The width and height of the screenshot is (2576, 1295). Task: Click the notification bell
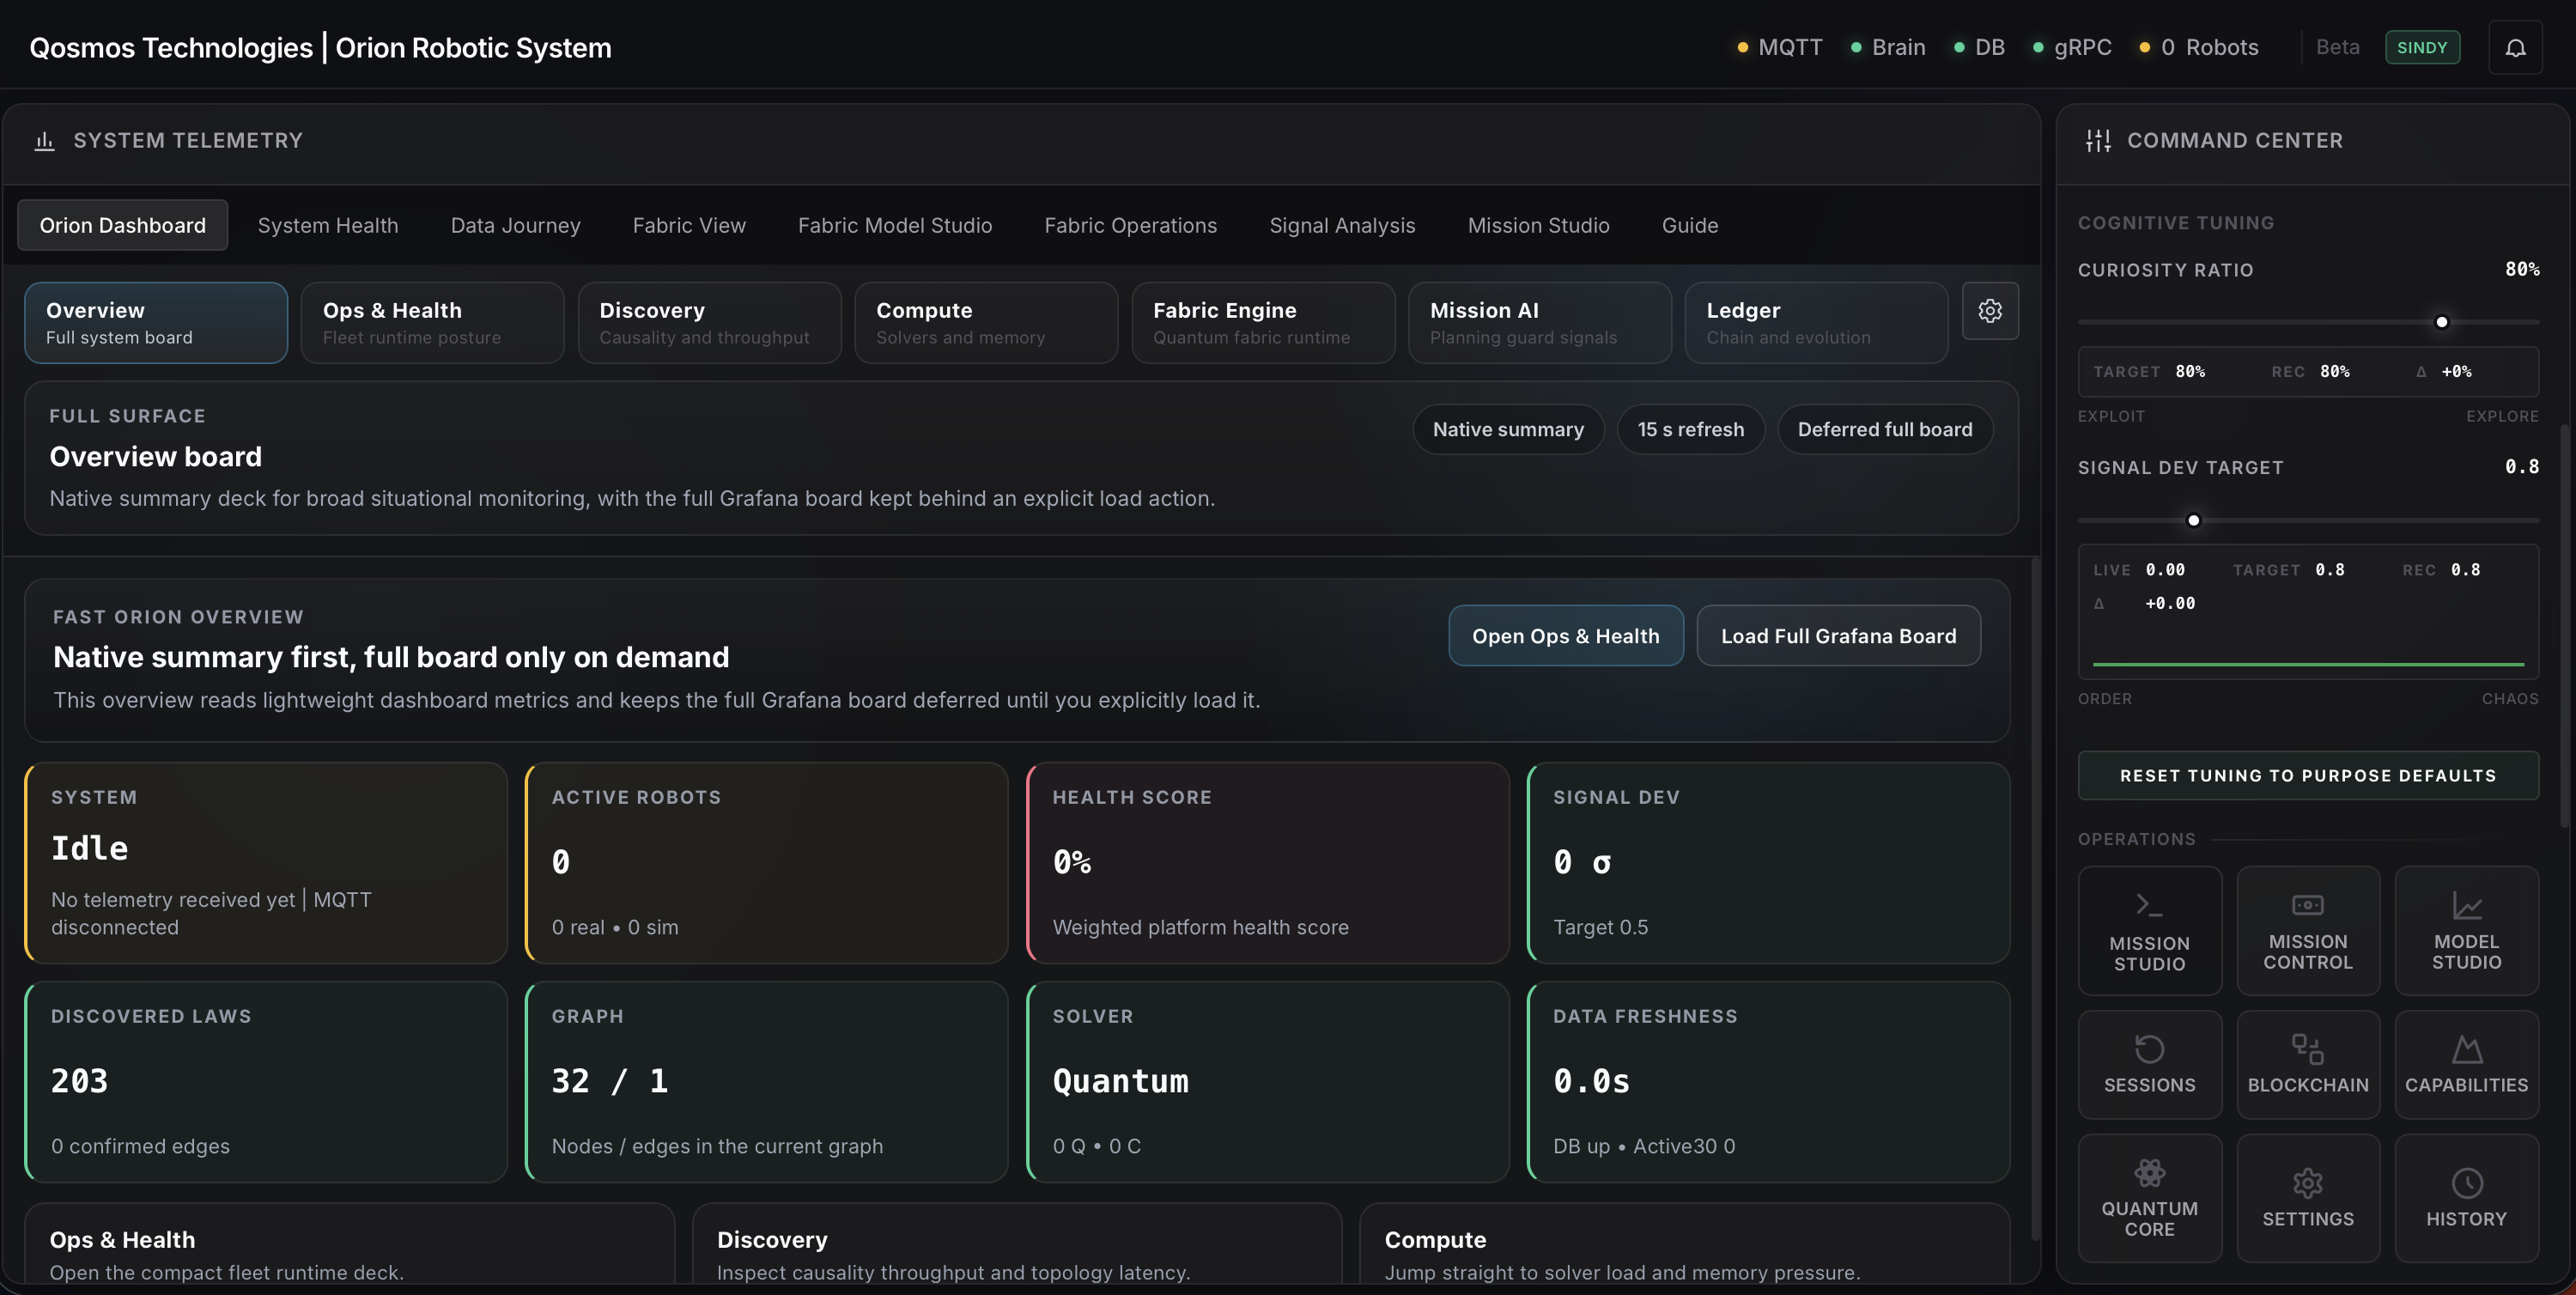(2516, 46)
